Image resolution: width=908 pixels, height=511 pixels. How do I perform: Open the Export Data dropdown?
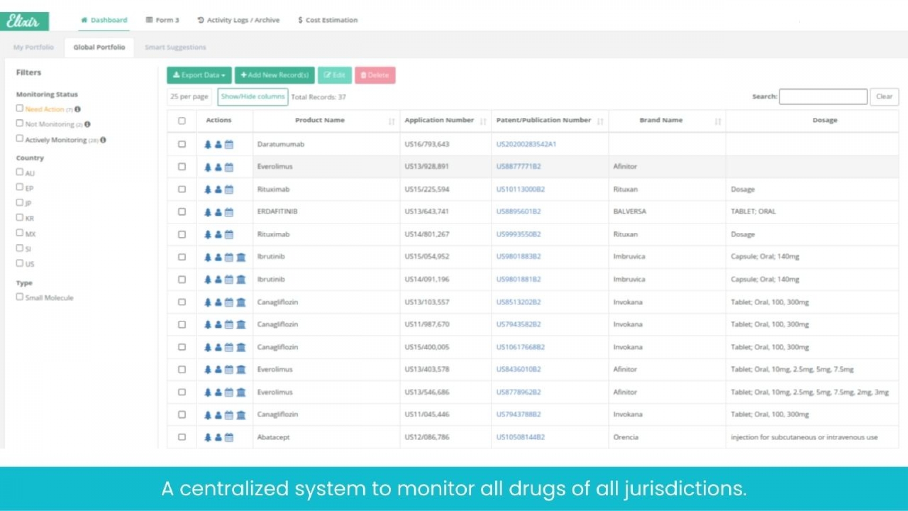tap(199, 75)
